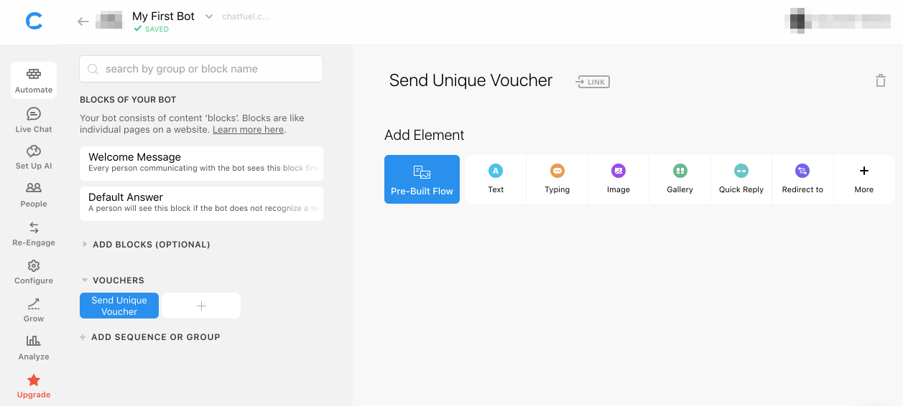Expand ADD BLOCKS (OPTIONAL) group
The height and width of the screenshot is (406, 903).
coord(147,245)
